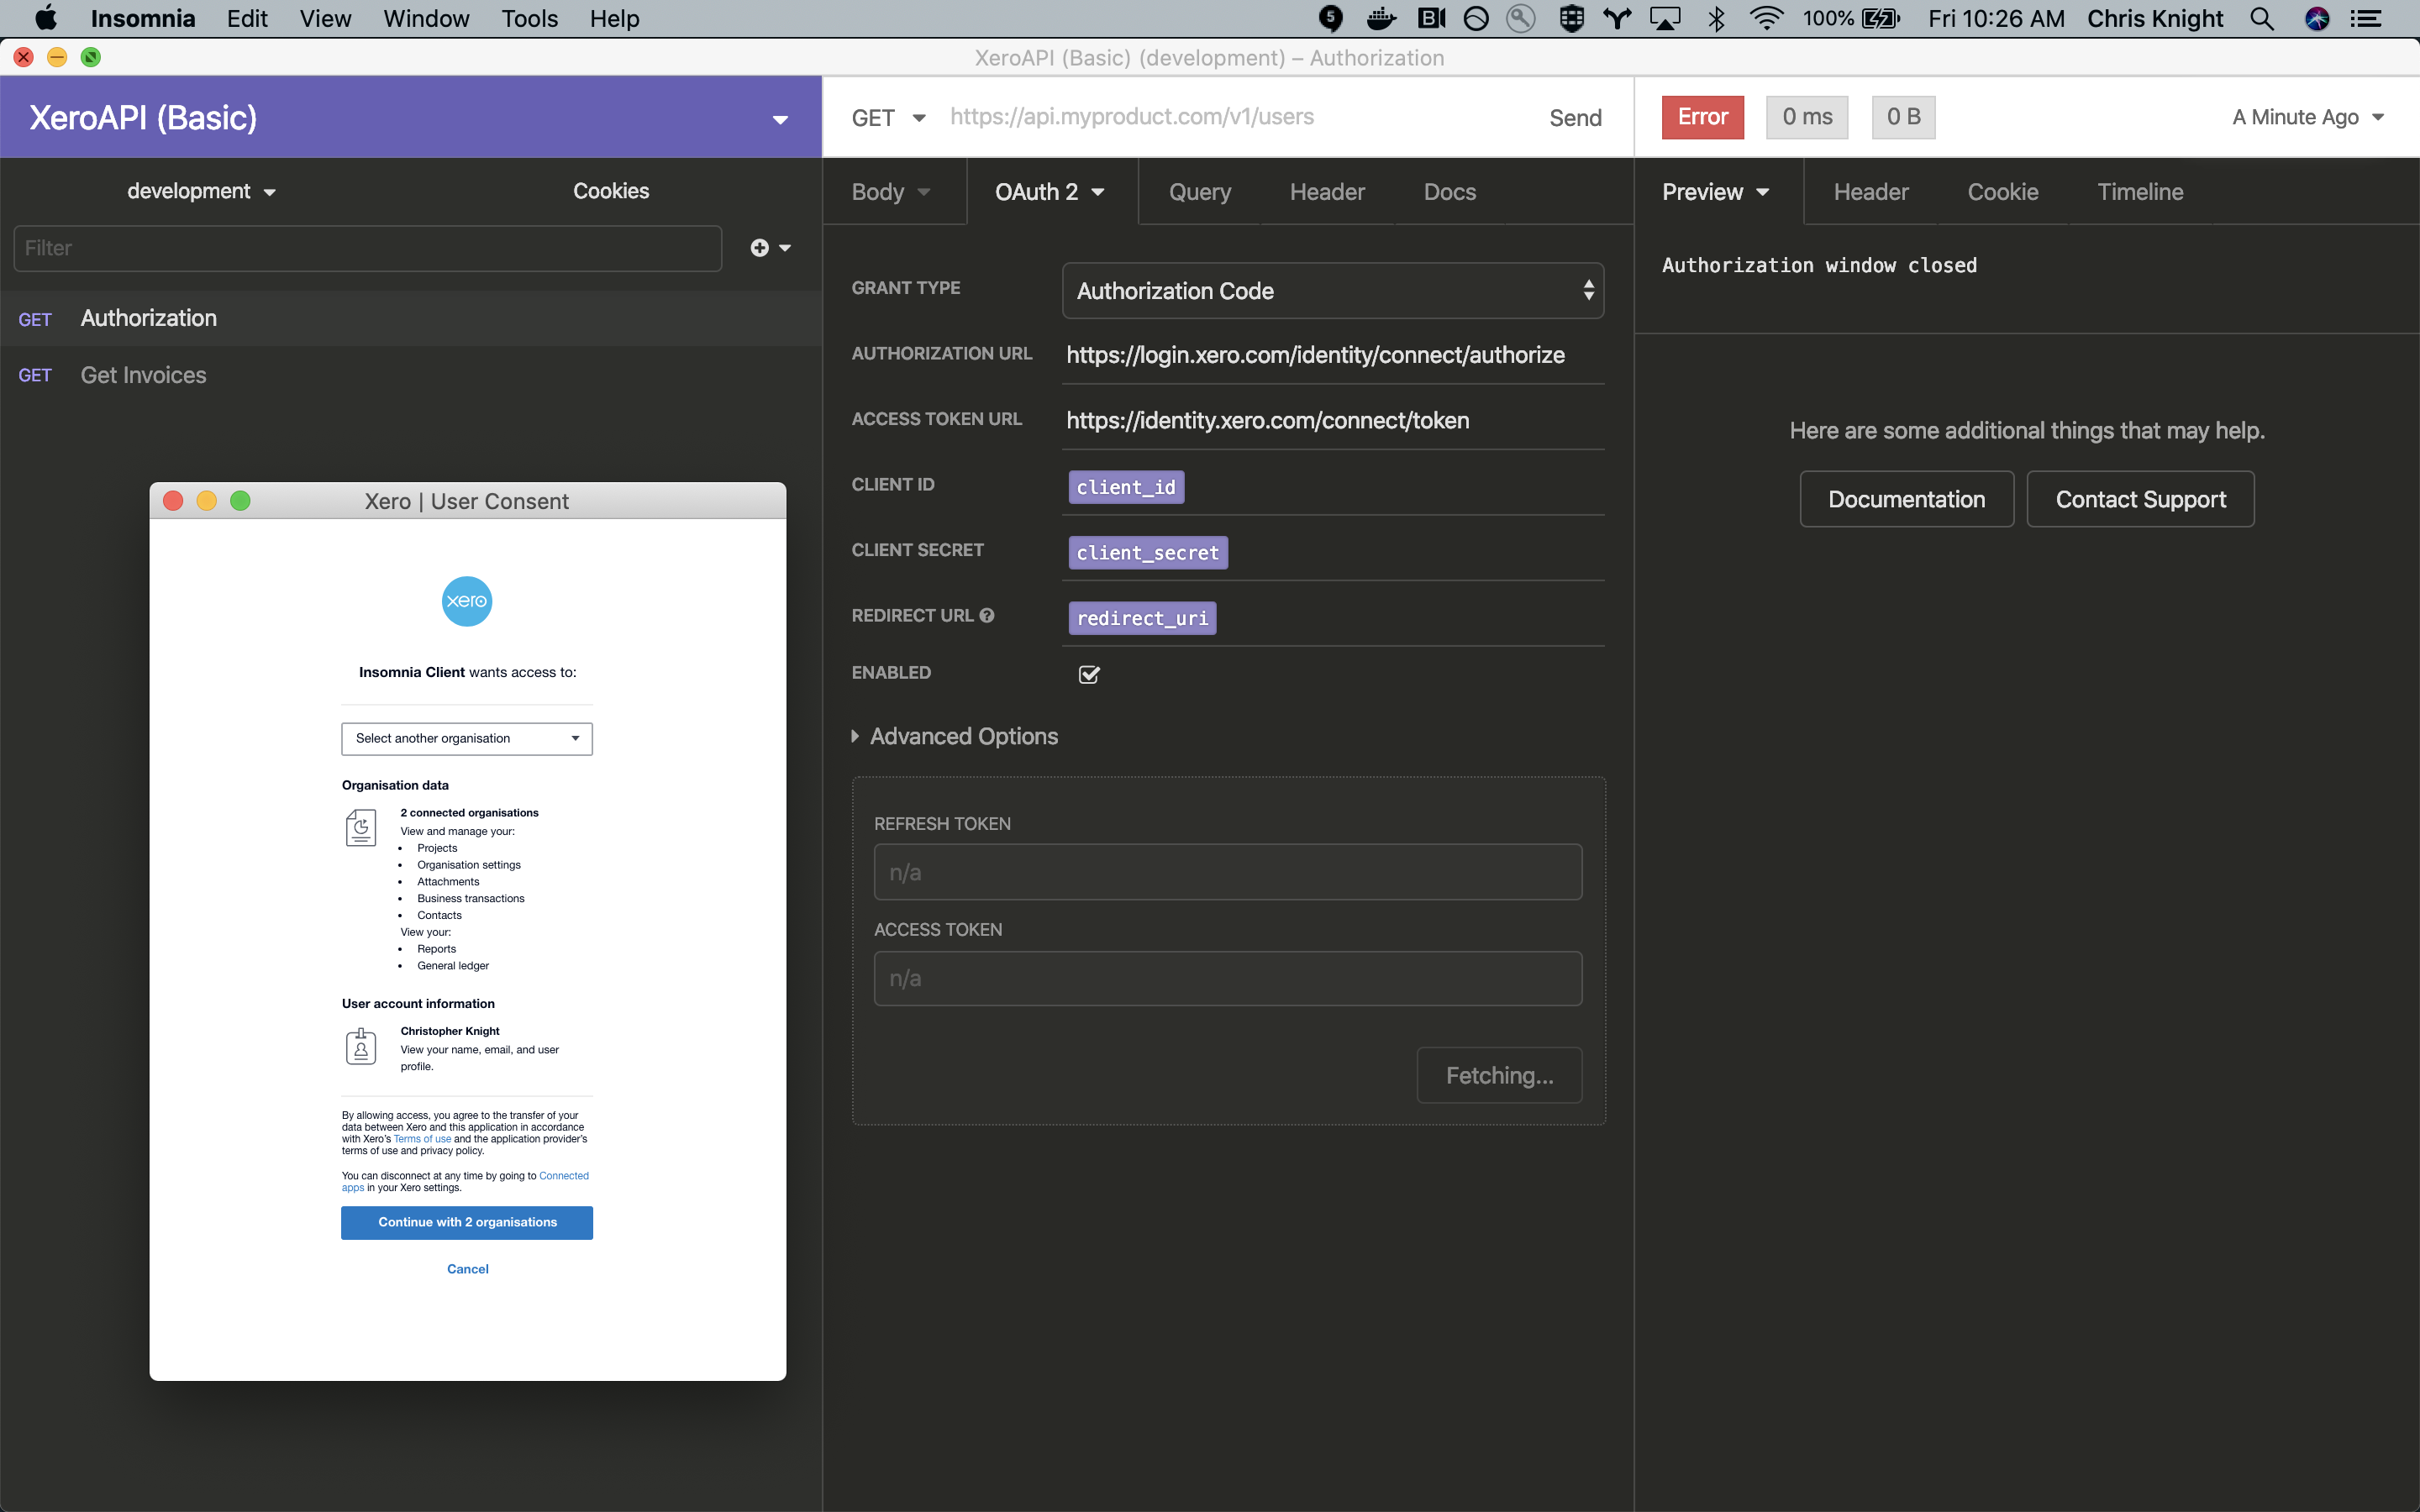Click the Terms of use link
The image size is (2420, 1512).
pyautogui.click(x=422, y=1139)
